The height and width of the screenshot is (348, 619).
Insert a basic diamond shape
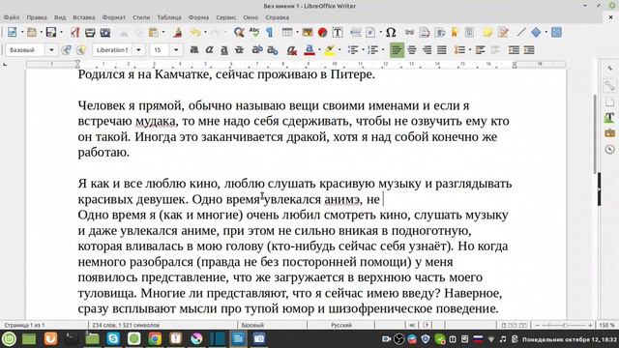coord(536,32)
